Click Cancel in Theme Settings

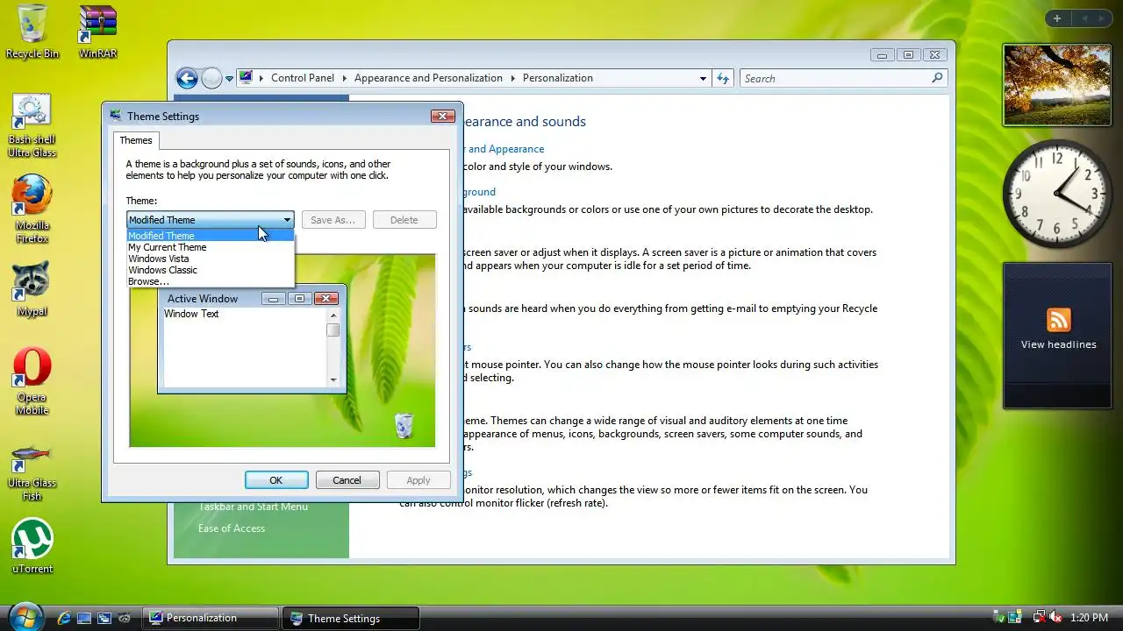point(347,480)
